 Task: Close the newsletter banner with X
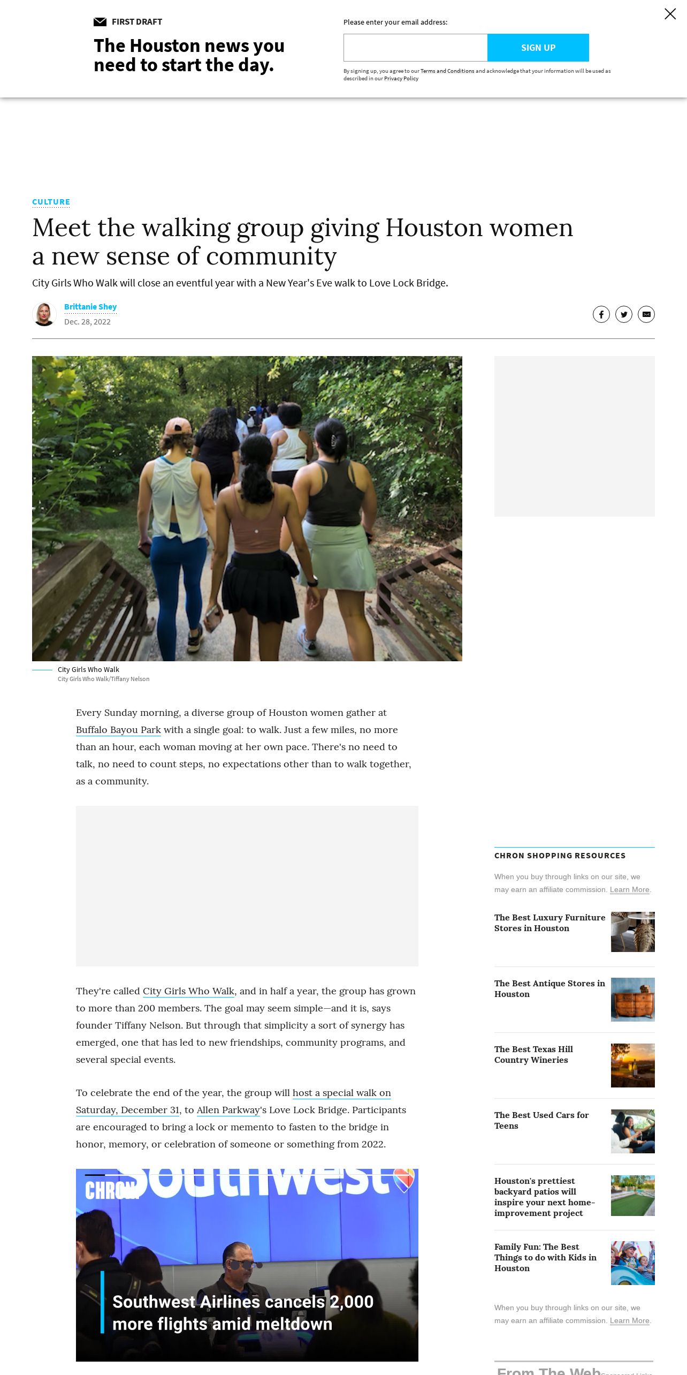coord(670,14)
